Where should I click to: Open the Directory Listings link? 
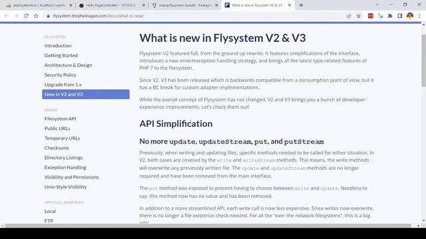pos(64,158)
